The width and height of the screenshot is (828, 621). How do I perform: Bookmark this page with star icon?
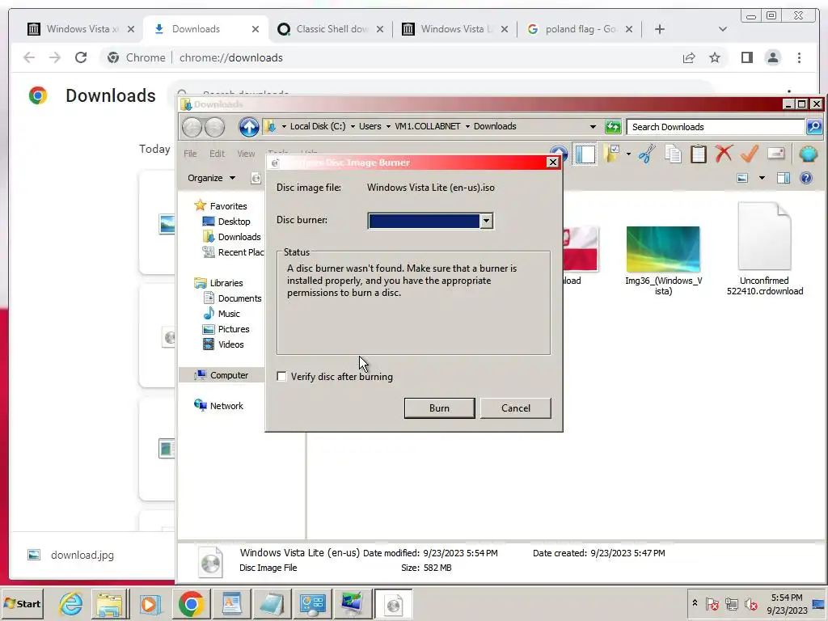click(x=715, y=57)
